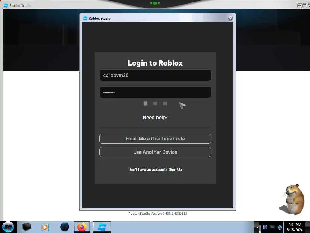Screen dimensions: 310x233
Task: Follow the Sign Up link
Action: coord(175,170)
